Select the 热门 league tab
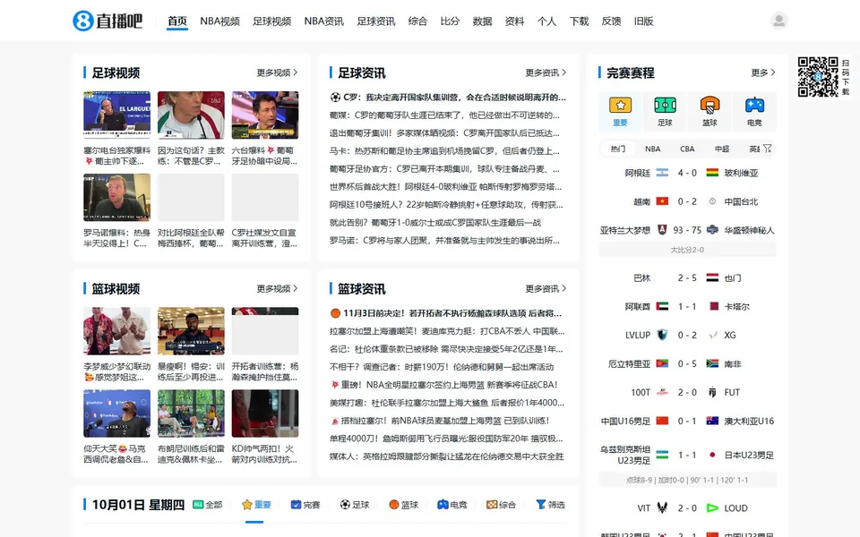860x537 pixels. [617, 149]
